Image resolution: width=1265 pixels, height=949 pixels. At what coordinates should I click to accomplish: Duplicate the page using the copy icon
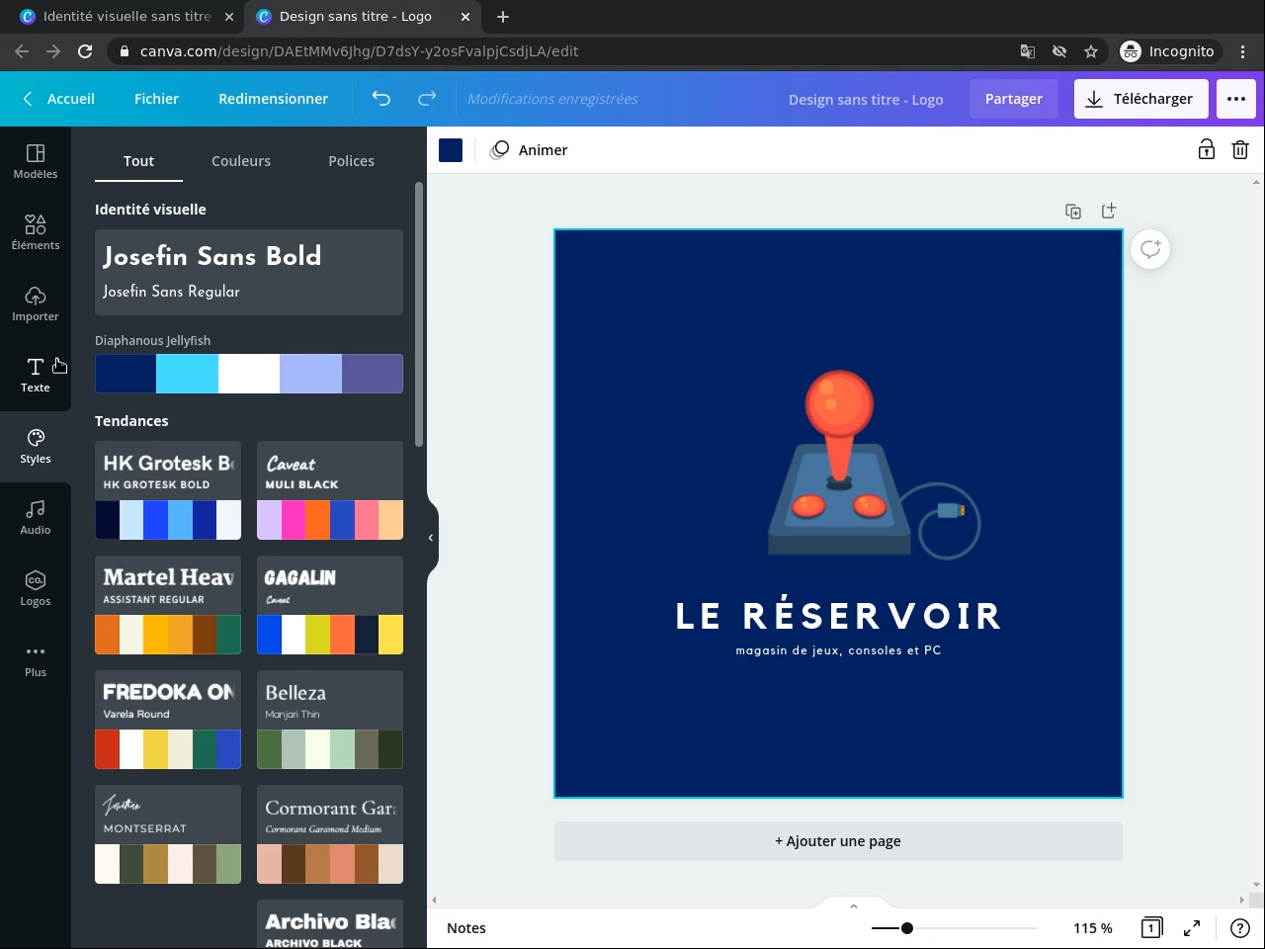1073,212
